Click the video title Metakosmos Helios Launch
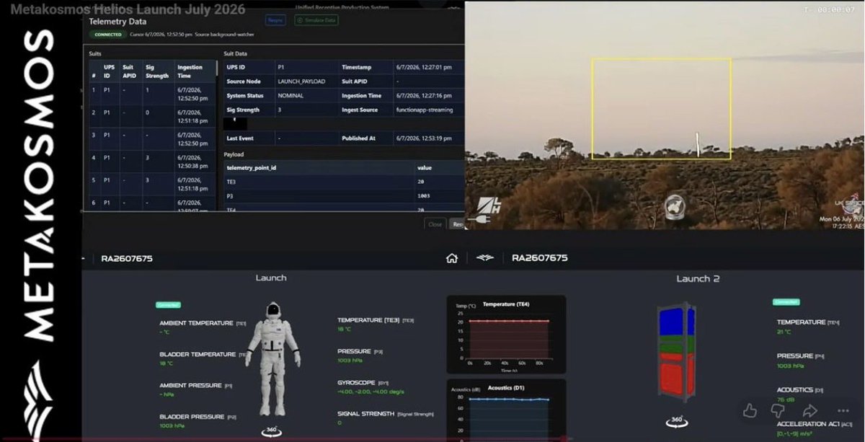 (x=128, y=10)
